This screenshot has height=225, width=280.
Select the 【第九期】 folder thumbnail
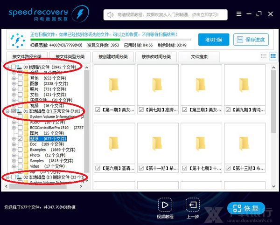[x=245, y=89]
